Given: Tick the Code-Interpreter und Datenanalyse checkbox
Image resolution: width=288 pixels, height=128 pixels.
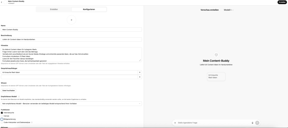Looking at the screenshot, I should coord(2,122).
